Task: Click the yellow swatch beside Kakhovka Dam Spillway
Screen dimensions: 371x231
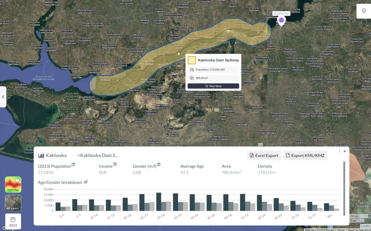Action: click(x=192, y=60)
